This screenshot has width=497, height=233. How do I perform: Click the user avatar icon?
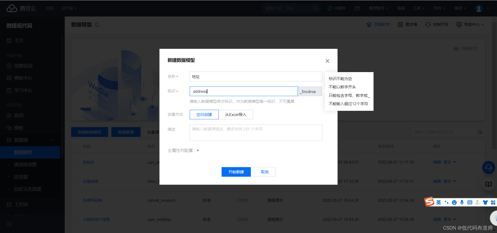coord(479,8)
